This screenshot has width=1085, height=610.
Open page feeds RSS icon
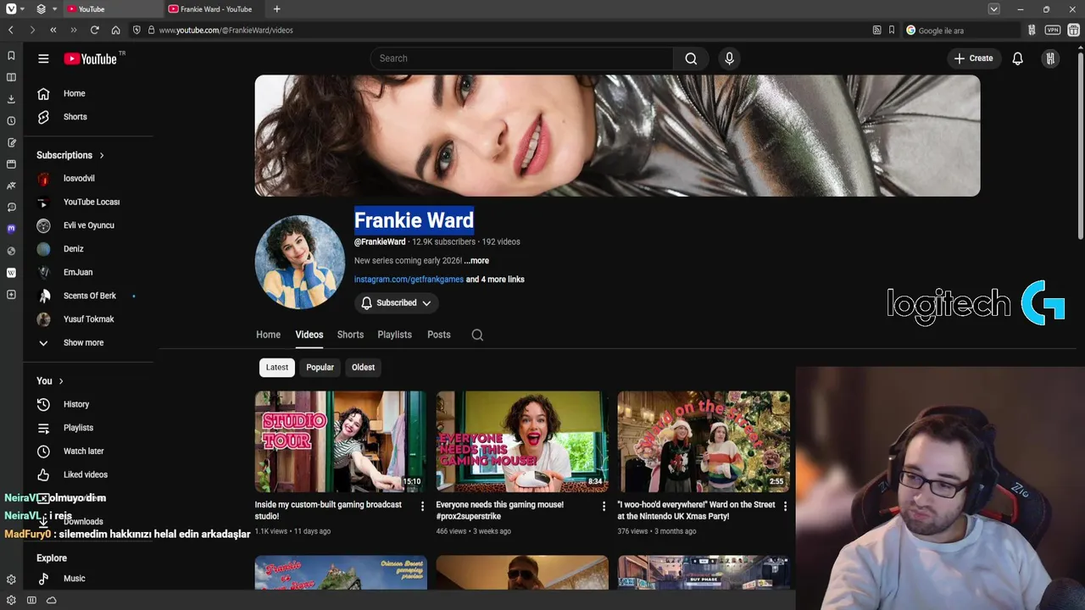point(876,30)
